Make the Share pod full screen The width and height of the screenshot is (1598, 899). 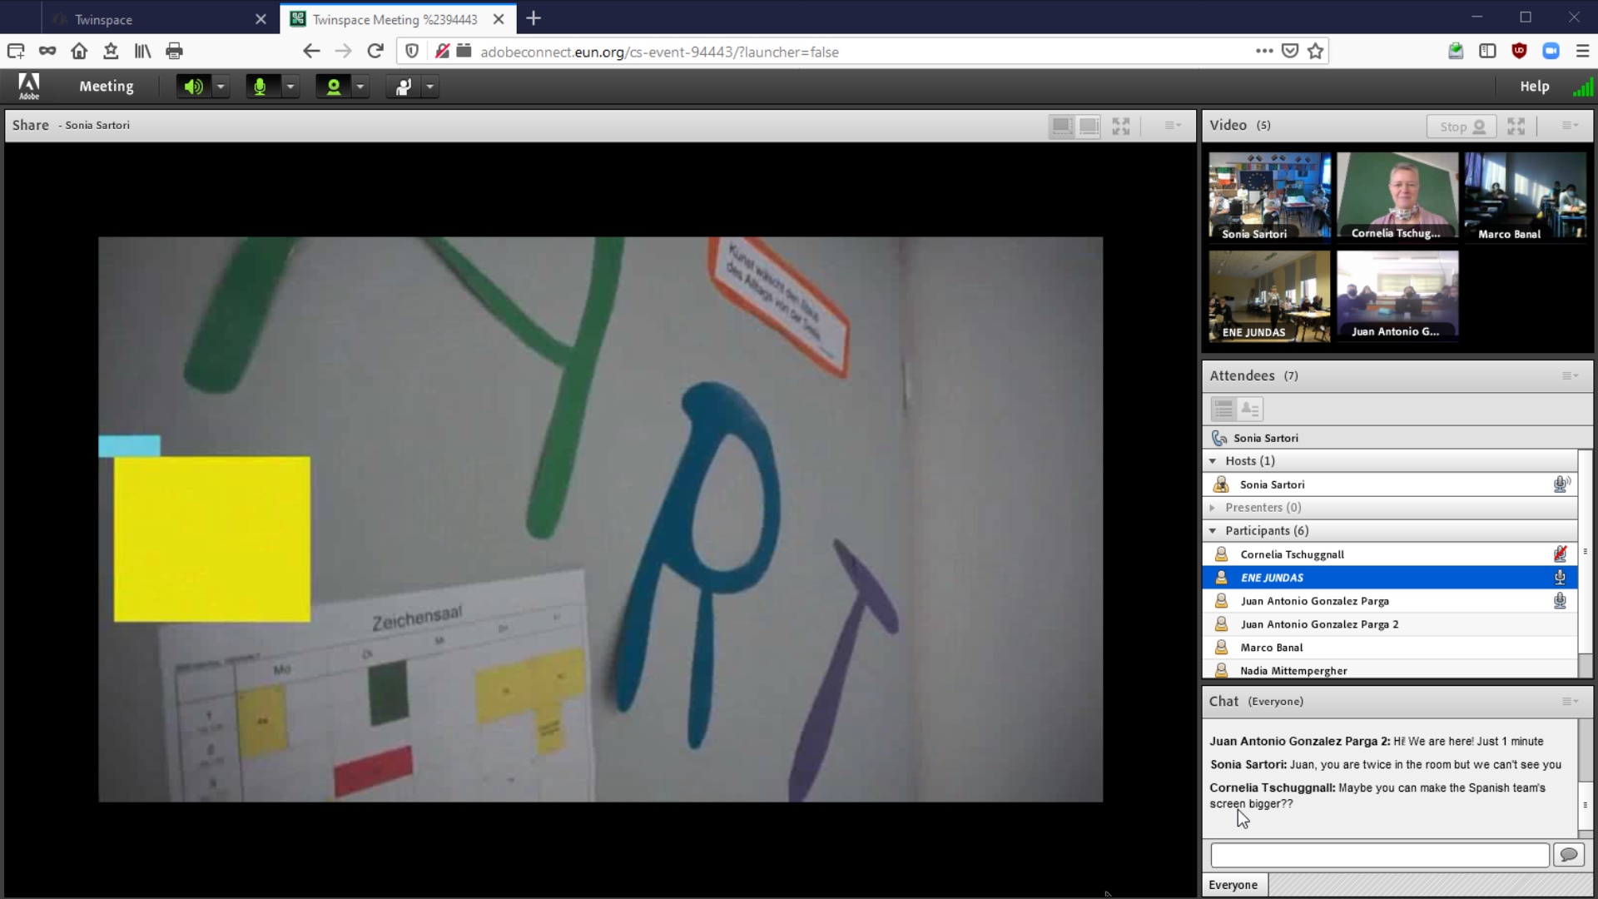coord(1121,126)
